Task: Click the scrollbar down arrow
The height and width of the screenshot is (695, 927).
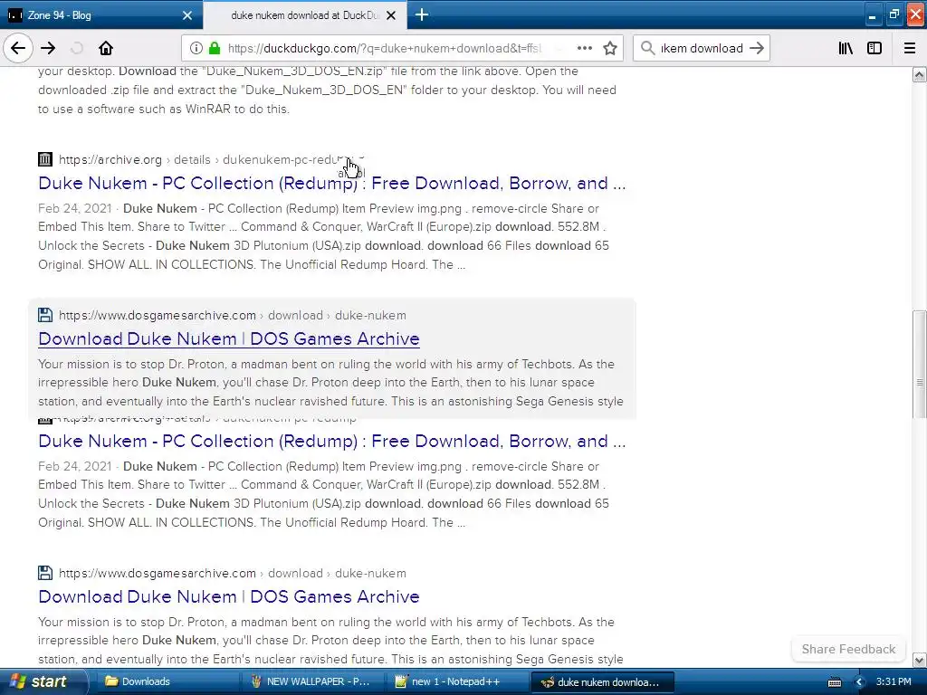Action: pos(920,660)
